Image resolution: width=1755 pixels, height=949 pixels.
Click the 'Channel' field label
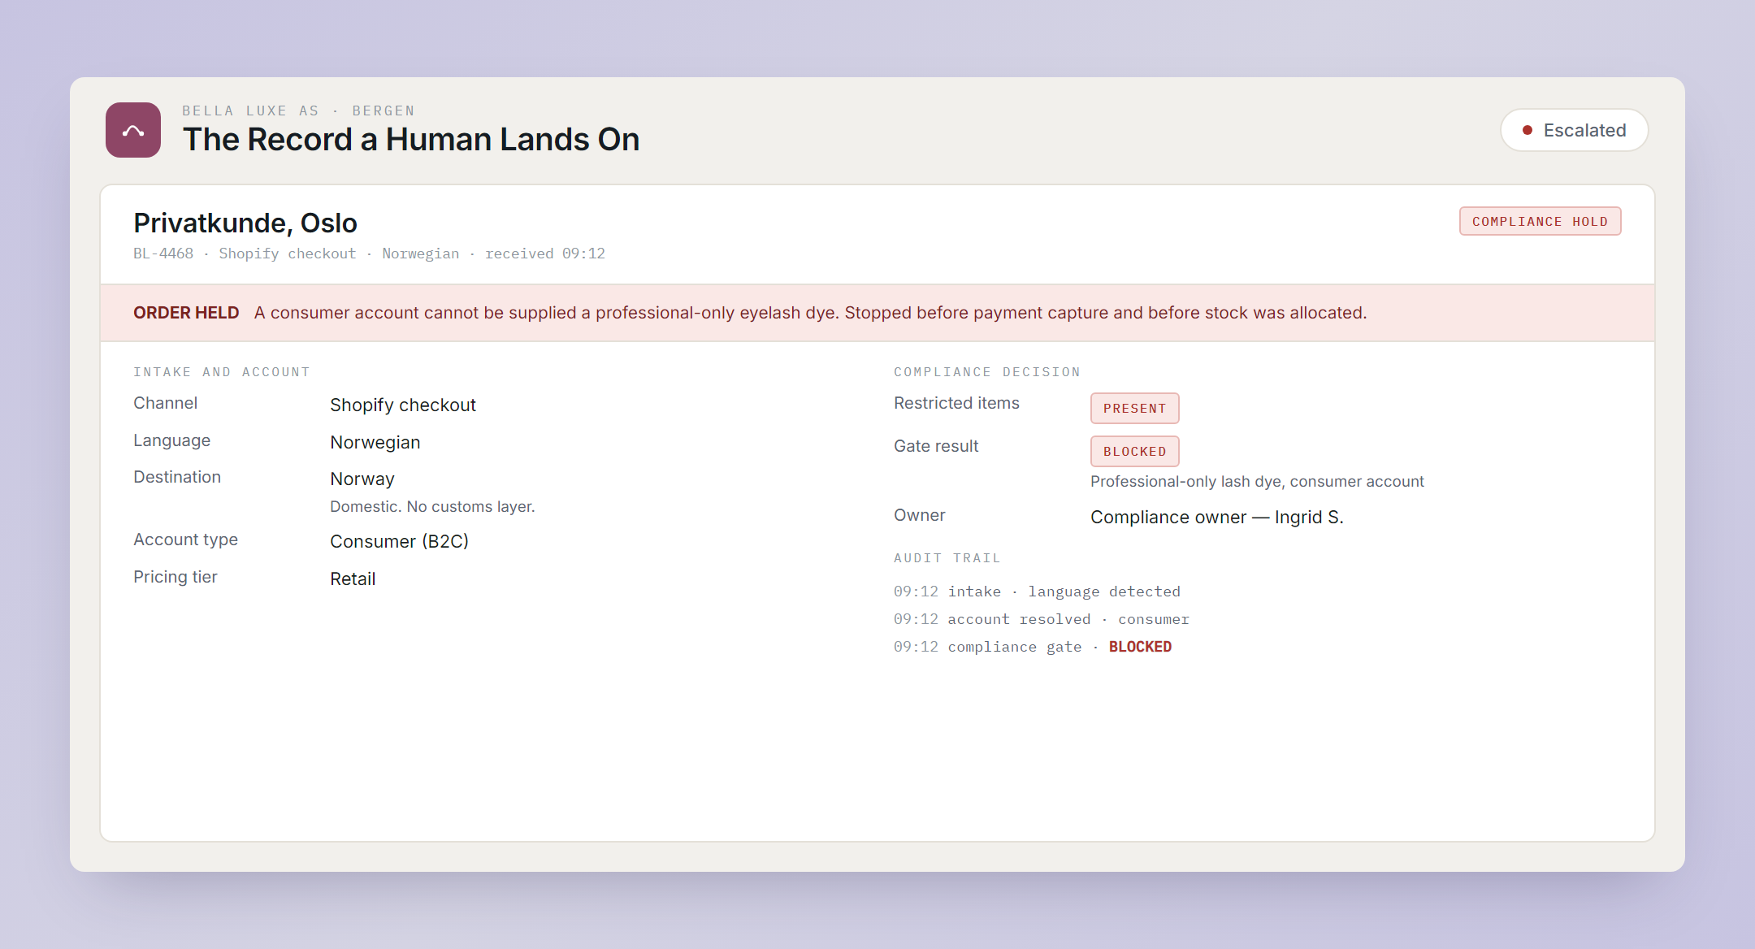(x=165, y=403)
